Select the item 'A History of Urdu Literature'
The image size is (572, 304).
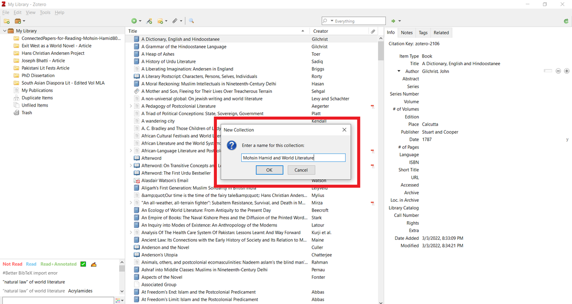coord(168,61)
